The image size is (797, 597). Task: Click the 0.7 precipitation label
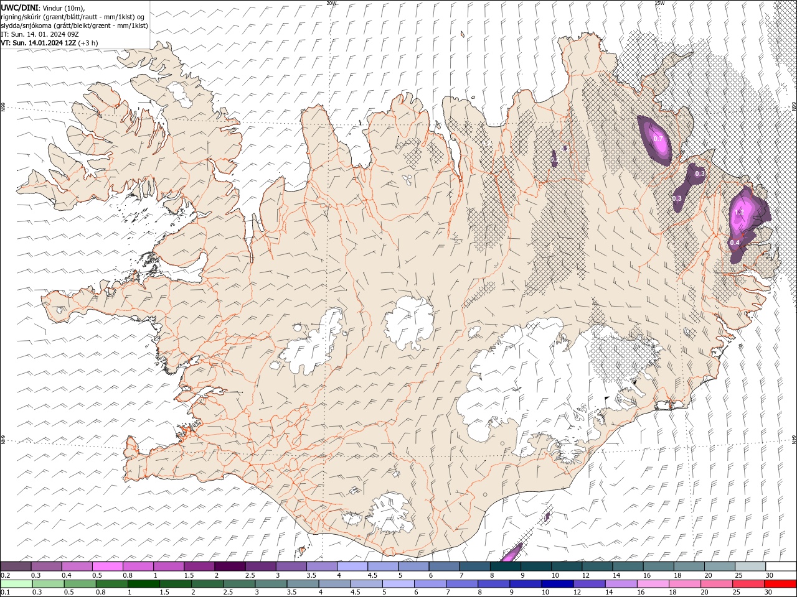658,139
